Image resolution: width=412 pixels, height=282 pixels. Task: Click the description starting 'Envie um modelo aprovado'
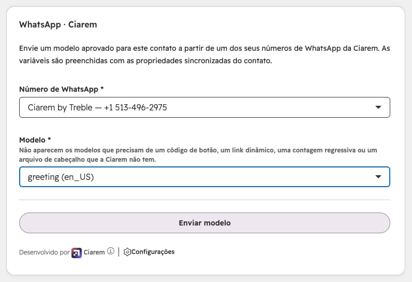(204, 54)
